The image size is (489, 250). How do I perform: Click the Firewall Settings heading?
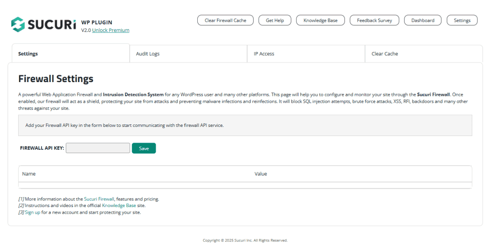(x=56, y=79)
